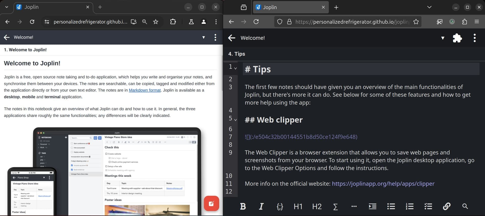485x216 pixels.
Task: Open Chrome zoom magnifier icon
Action: point(144,22)
